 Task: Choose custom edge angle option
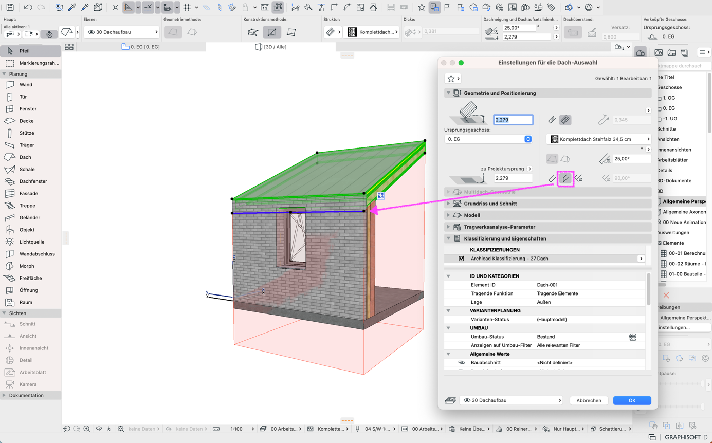[x=578, y=178]
